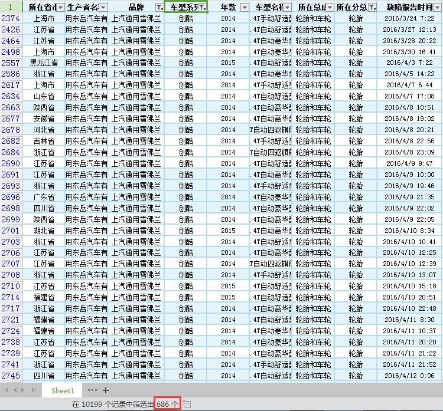The image size is (443, 411).
Task: Open the 生产者名称 column filter dropdown
Action: pos(103,8)
